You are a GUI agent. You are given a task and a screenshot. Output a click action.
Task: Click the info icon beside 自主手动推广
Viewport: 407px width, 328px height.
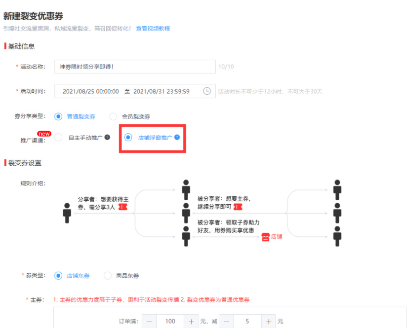(107, 137)
